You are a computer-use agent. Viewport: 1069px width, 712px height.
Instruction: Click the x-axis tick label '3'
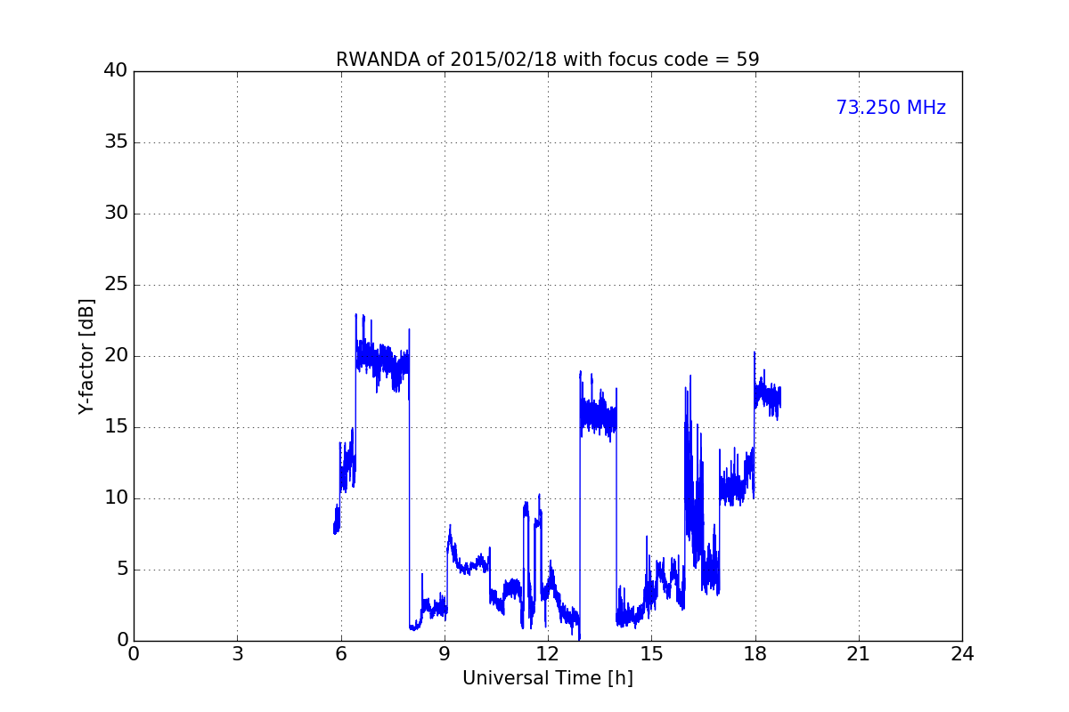[x=237, y=653]
